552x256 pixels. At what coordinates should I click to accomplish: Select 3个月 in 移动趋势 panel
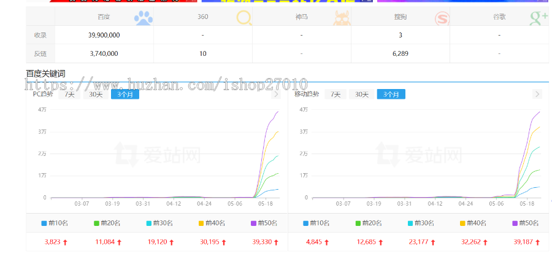click(391, 95)
